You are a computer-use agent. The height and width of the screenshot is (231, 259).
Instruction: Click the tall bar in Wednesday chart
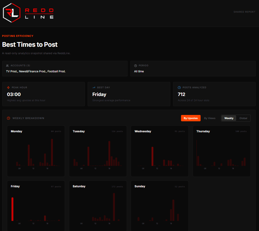click(152, 156)
